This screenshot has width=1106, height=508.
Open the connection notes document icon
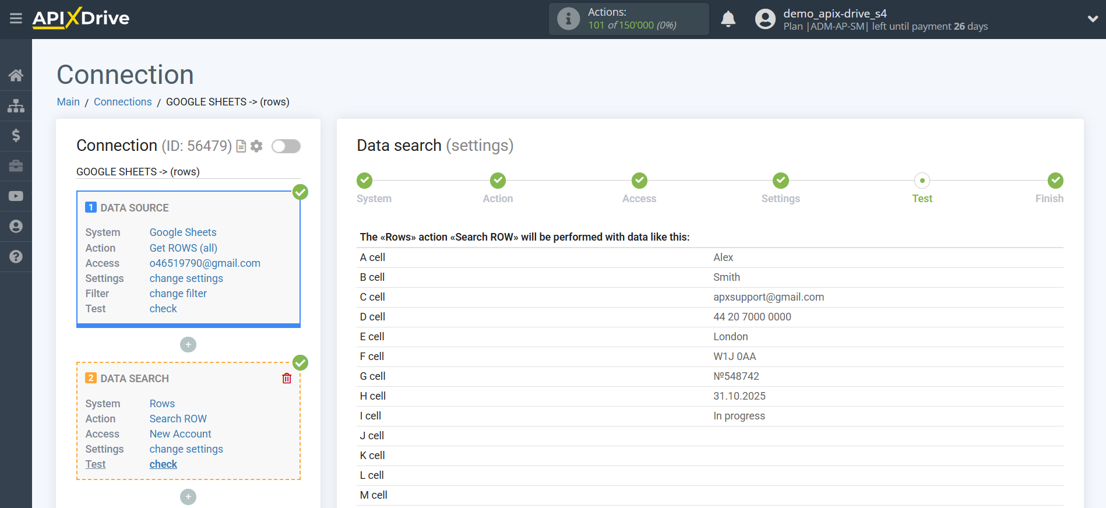pos(241,146)
